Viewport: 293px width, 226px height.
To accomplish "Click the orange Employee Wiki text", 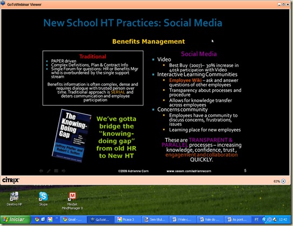I will click(186, 81).
